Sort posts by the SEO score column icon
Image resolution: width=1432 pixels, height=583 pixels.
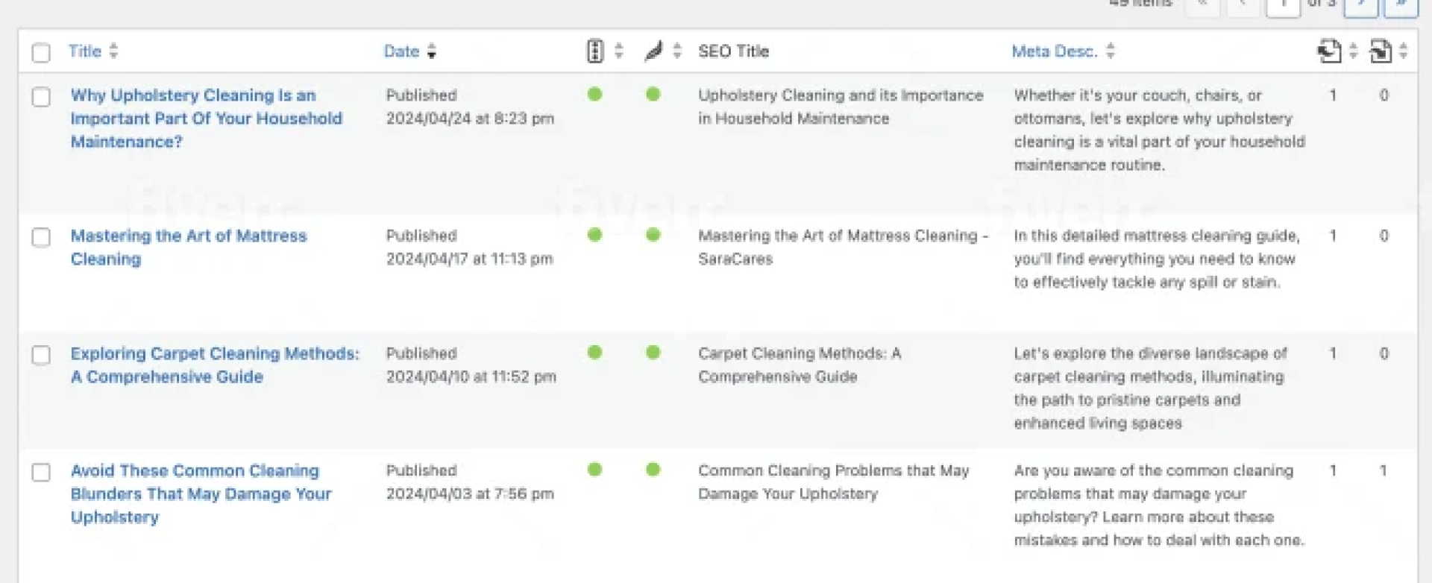[594, 51]
